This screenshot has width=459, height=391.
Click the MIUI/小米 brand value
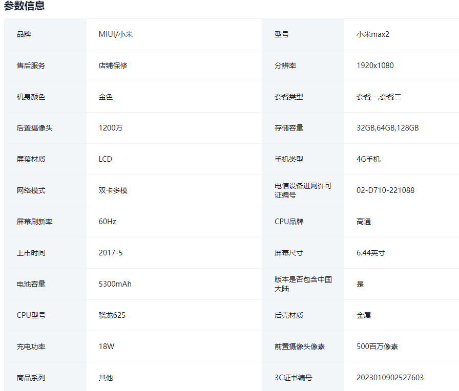pyautogui.click(x=116, y=34)
